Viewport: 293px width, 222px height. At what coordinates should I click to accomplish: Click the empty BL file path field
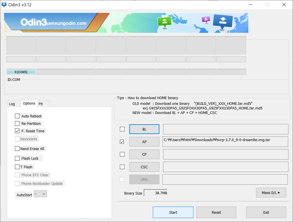[225, 129]
